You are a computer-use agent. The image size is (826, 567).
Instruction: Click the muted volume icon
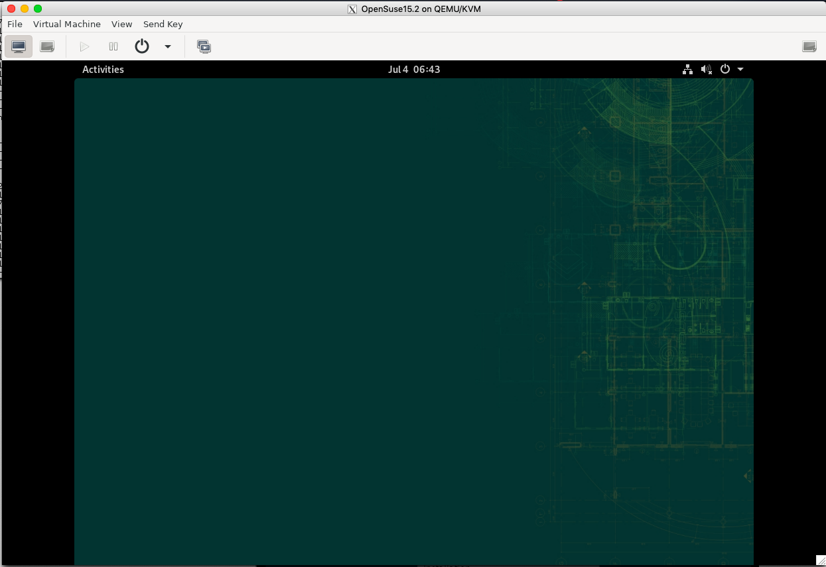tap(707, 69)
